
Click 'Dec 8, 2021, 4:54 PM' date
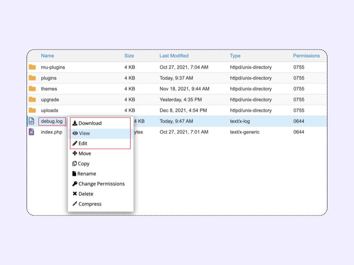[x=183, y=110]
